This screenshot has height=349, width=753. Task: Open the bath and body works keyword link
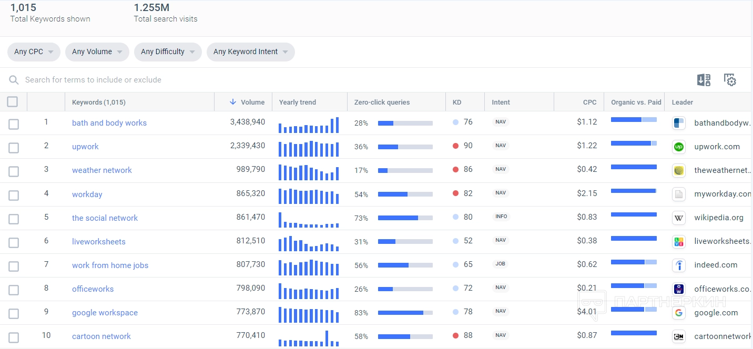pyautogui.click(x=109, y=123)
